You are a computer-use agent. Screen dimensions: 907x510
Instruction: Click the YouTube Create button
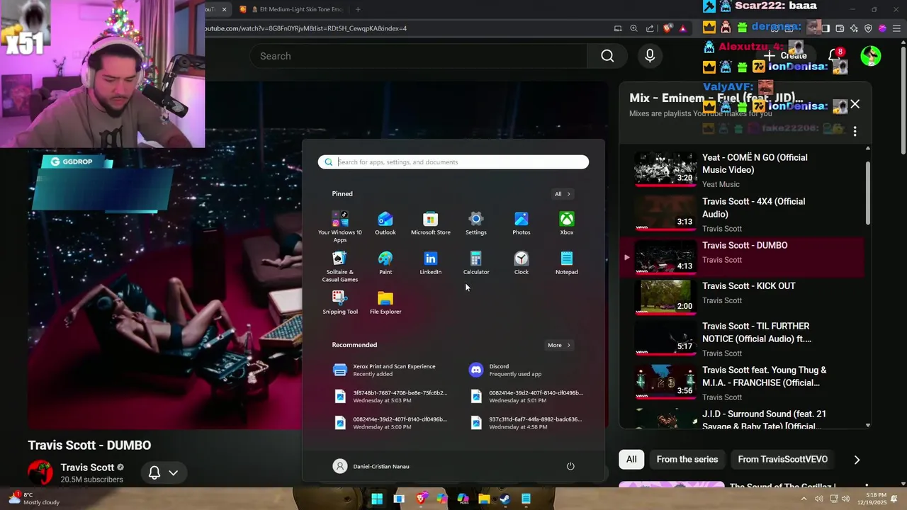[x=784, y=55]
